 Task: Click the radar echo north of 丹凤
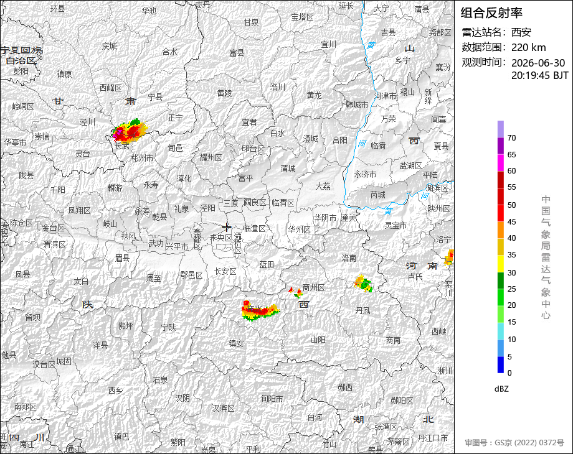click(363, 284)
